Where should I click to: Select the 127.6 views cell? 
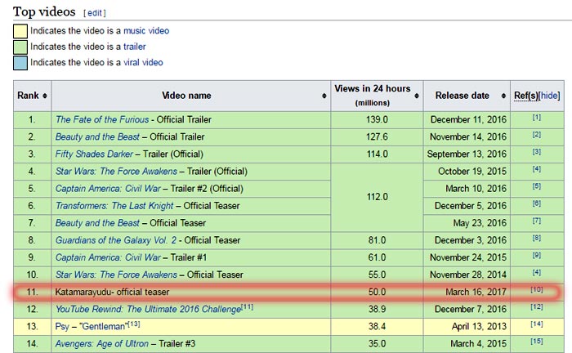click(377, 136)
